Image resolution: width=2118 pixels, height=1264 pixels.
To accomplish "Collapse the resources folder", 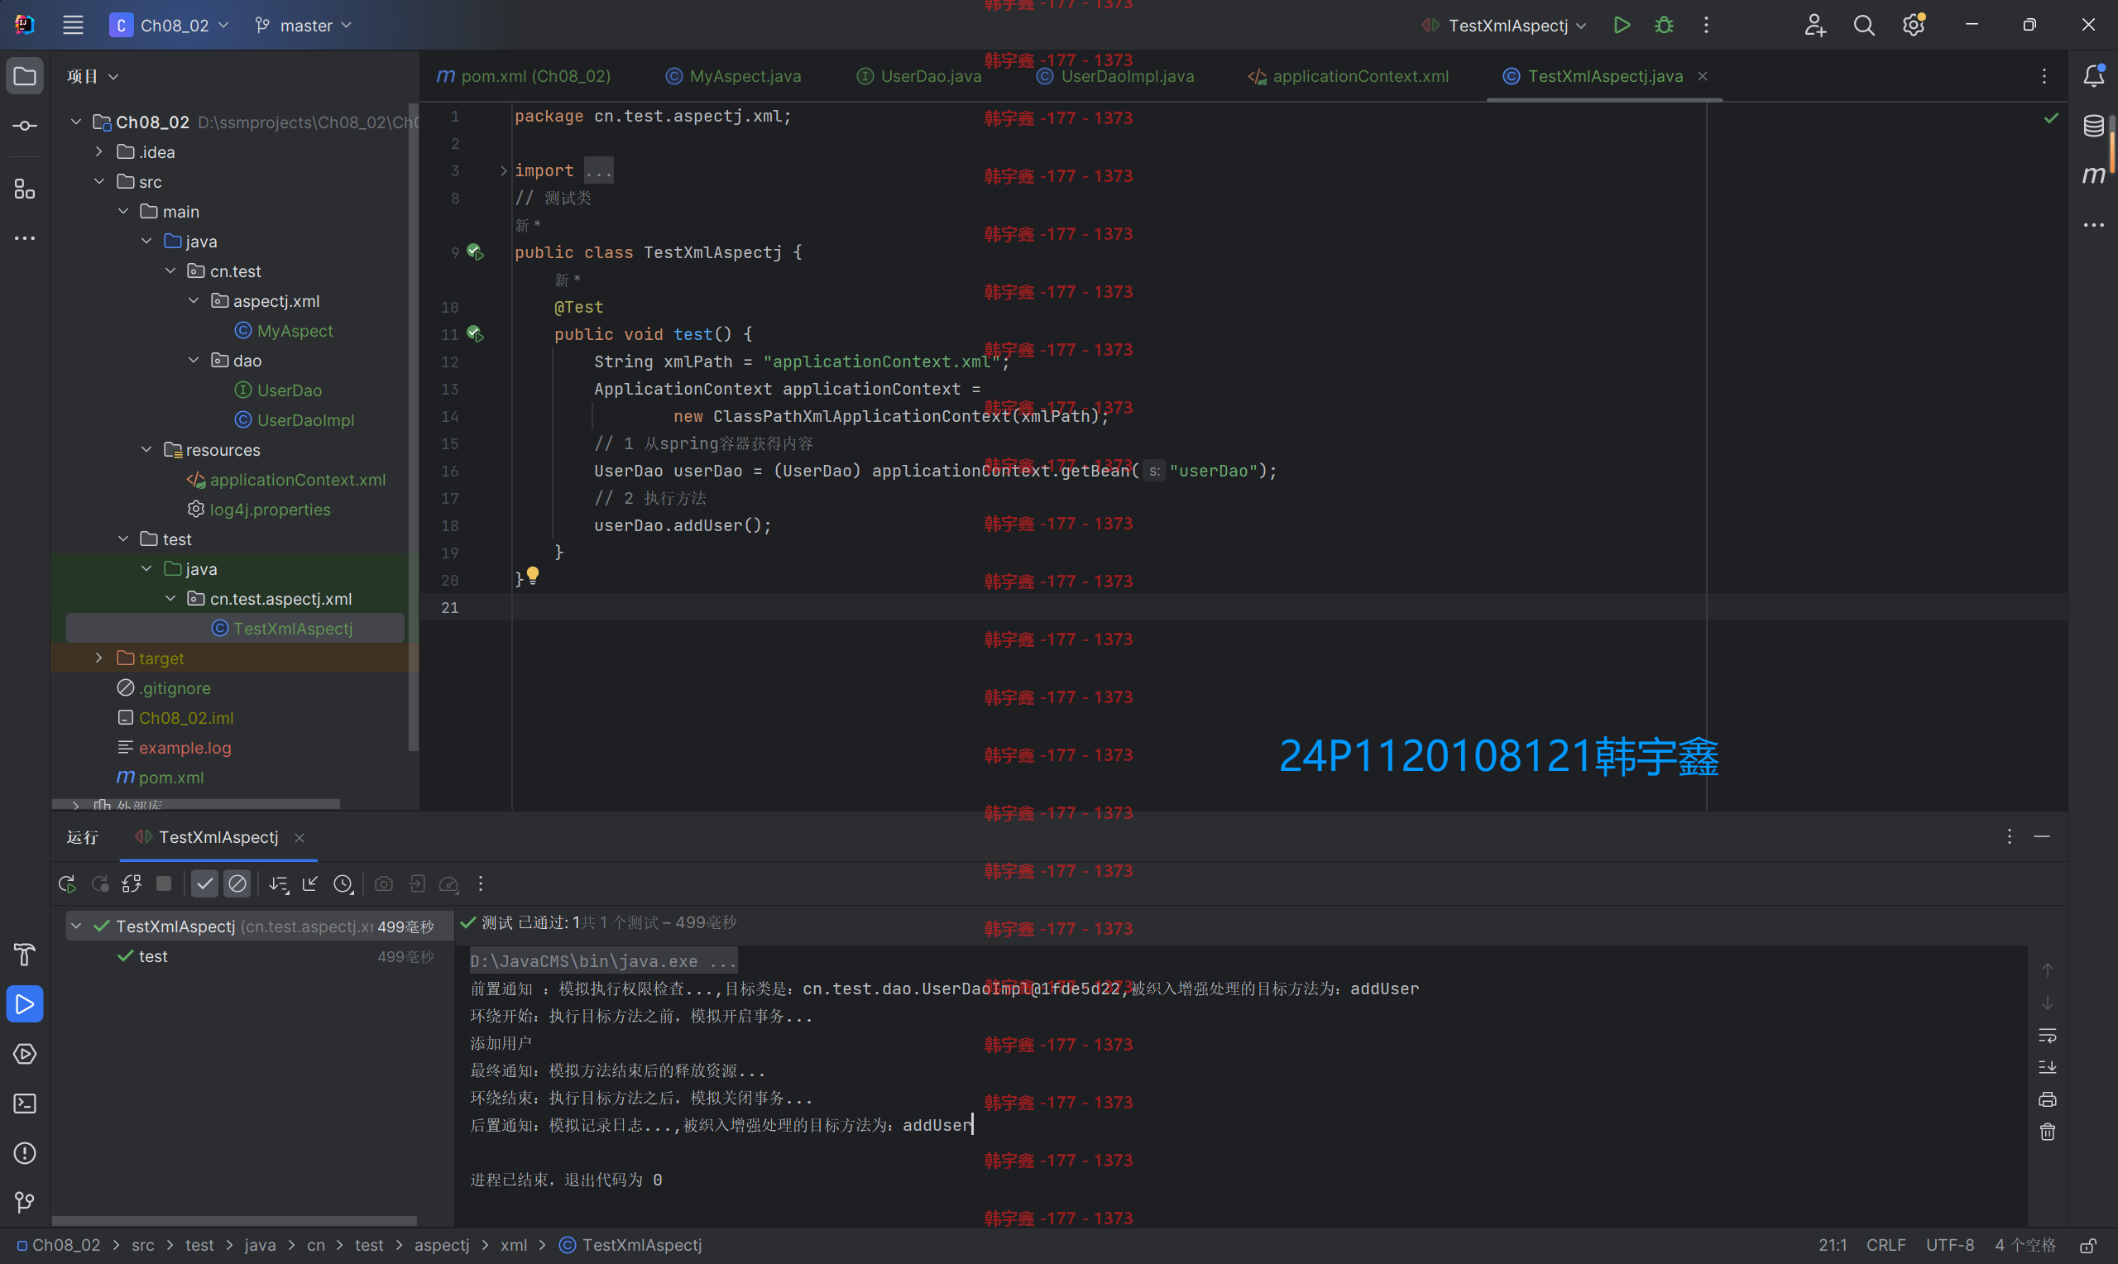I will [146, 449].
